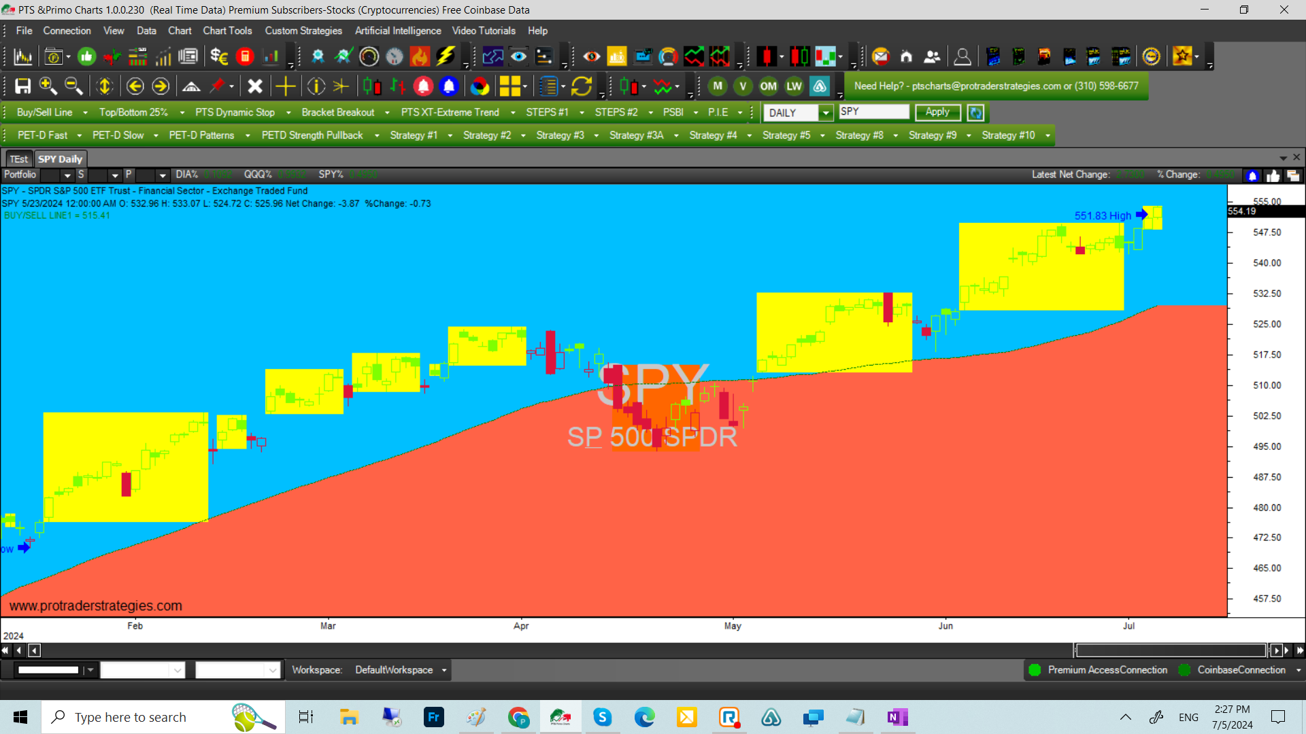
Task: Open Microsoft Edge from taskbar
Action: pos(644,717)
